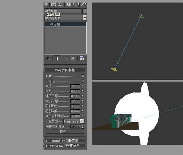Click the 排除... button
Image resolution: width=183 pixels, height=155 pixels.
click(65, 131)
